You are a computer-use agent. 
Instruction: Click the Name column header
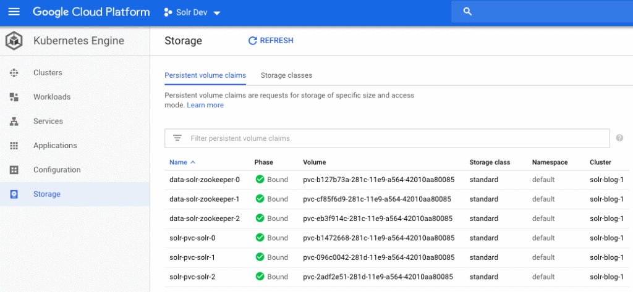point(179,162)
